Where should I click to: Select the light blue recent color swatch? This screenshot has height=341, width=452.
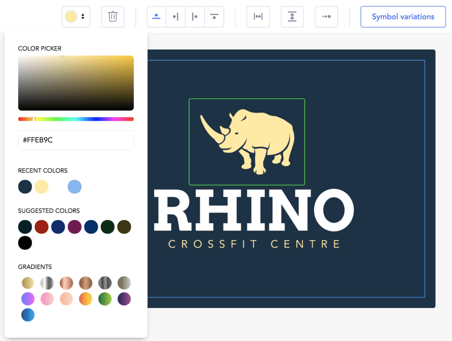[74, 187]
